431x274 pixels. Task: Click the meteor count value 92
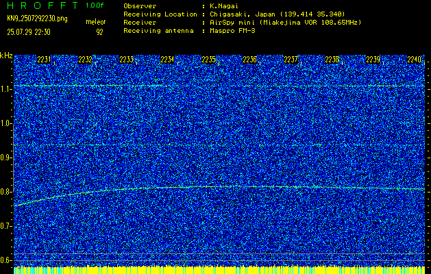pos(99,32)
